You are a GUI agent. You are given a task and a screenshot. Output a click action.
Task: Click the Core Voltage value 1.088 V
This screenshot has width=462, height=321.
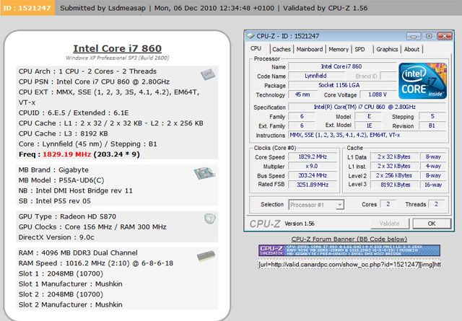pos(378,94)
